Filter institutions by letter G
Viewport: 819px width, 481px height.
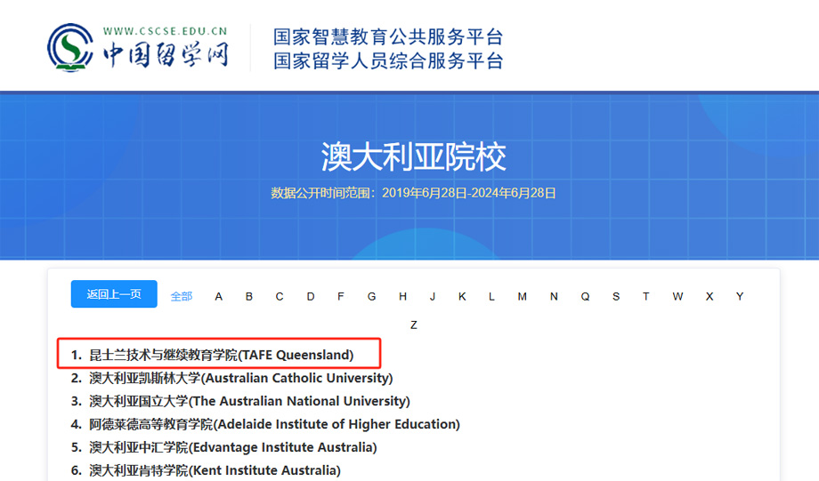(x=371, y=296)
